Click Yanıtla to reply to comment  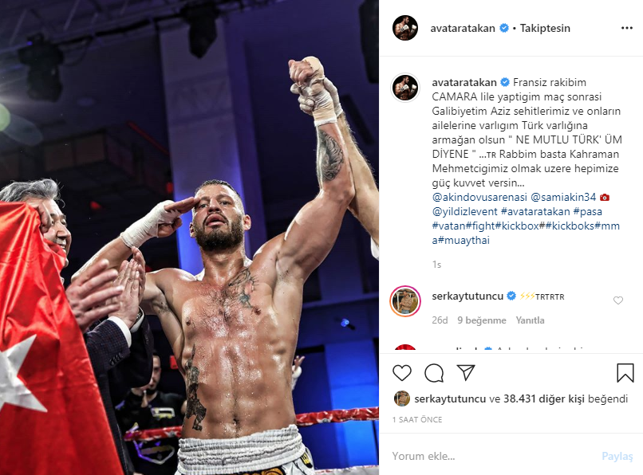(x=530, y=320)
